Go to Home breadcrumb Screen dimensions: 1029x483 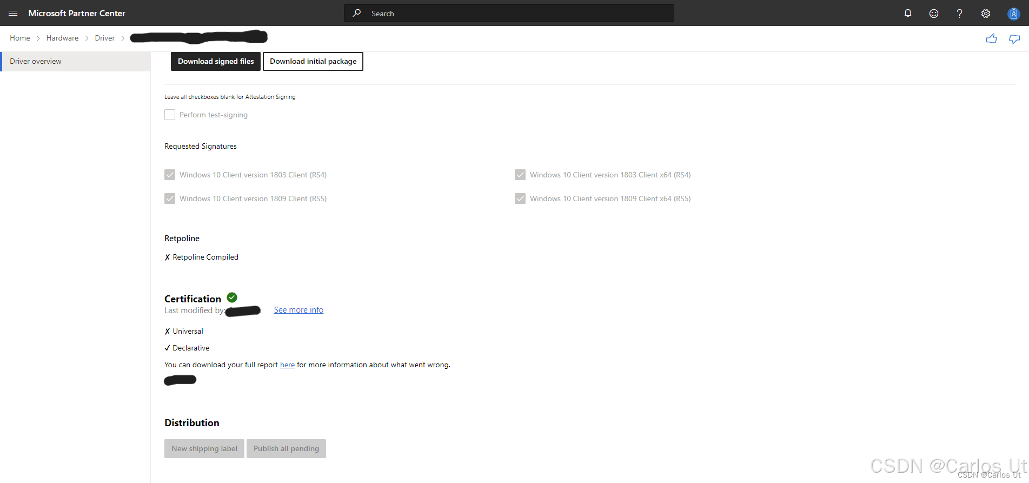click(20, 38)
